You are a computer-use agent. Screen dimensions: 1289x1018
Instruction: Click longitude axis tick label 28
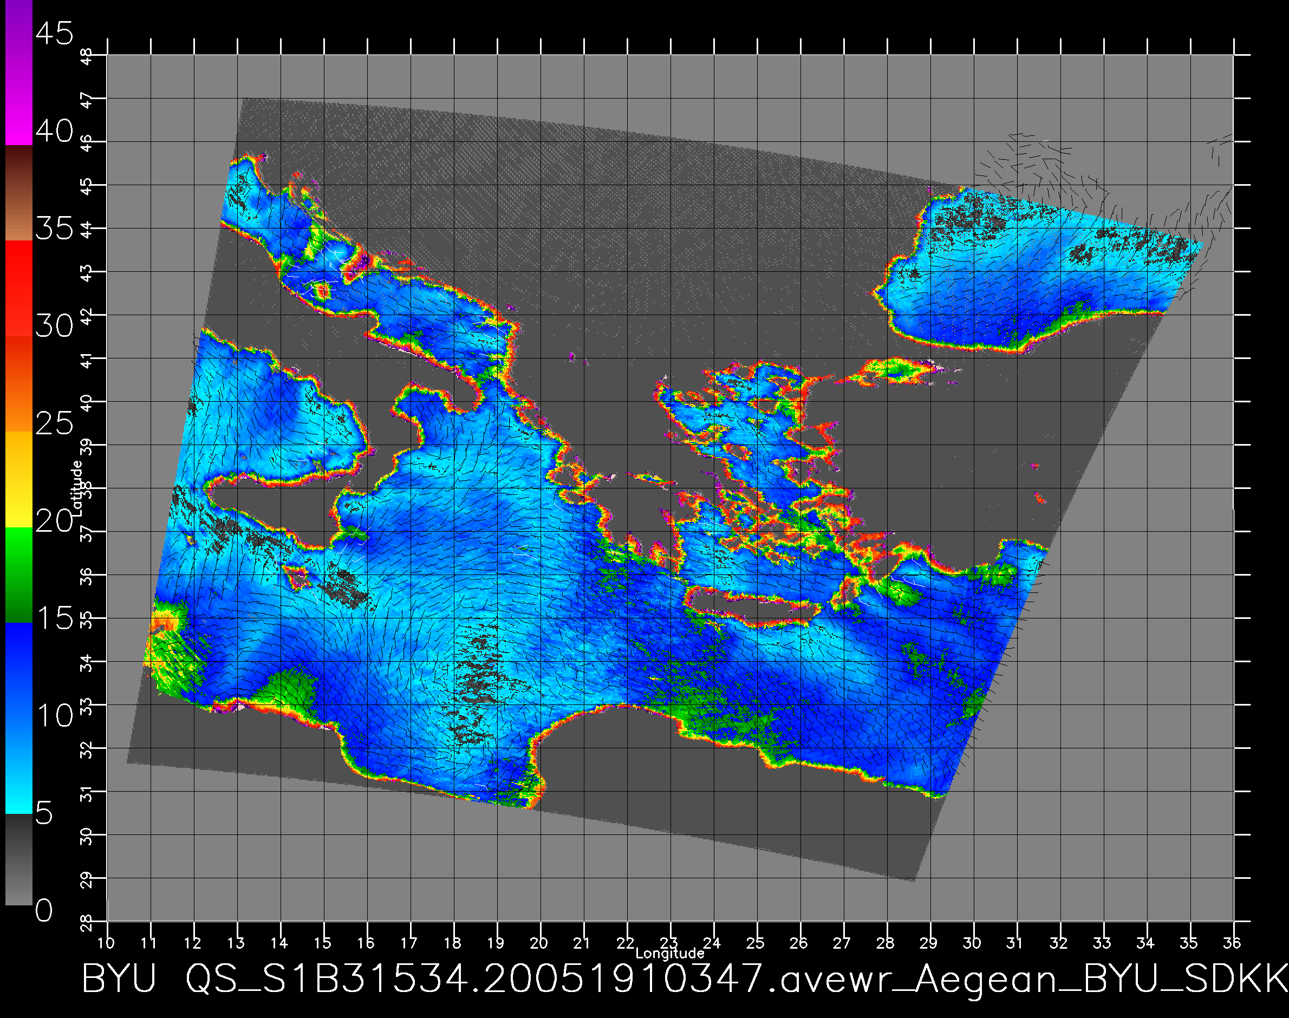(886, 942)
